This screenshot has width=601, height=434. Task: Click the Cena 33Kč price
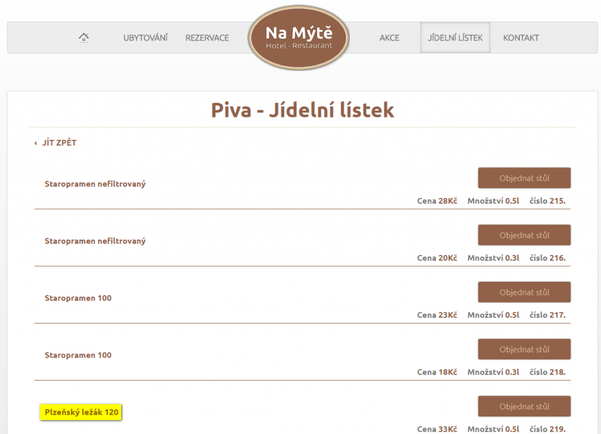[x=437, y=429]
